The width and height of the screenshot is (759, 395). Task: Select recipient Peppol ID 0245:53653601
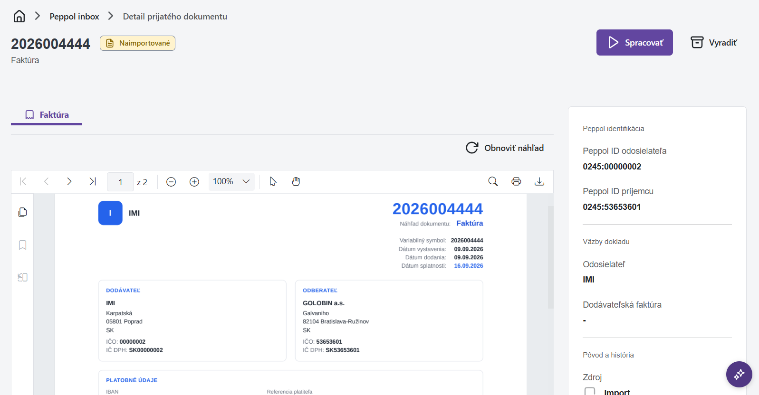coord(612,207)
